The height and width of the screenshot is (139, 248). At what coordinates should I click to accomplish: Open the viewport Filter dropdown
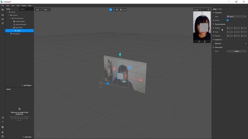click(x=47, y=10)
